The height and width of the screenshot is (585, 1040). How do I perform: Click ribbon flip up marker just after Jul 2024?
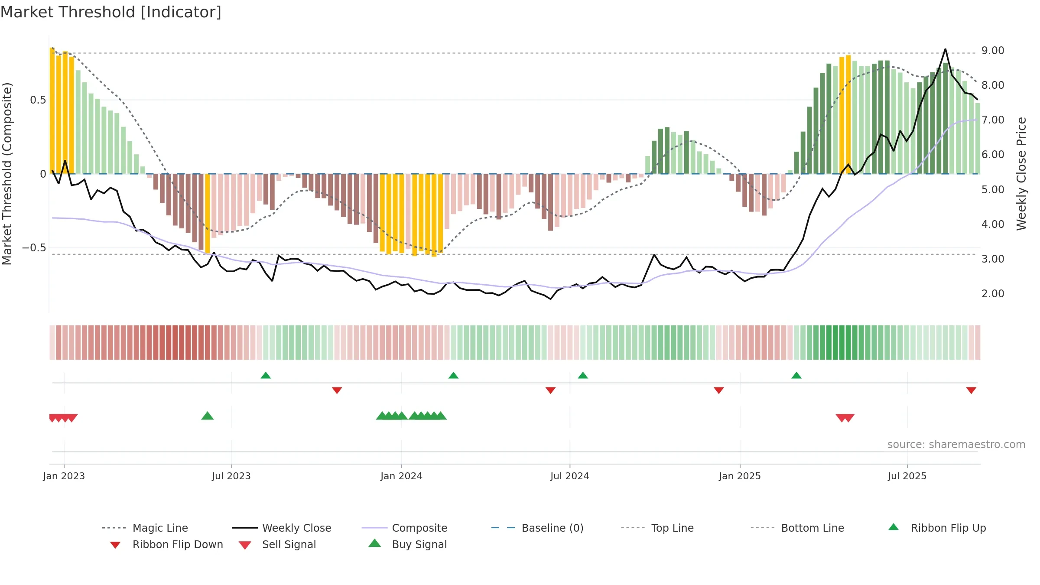(583, 375)
